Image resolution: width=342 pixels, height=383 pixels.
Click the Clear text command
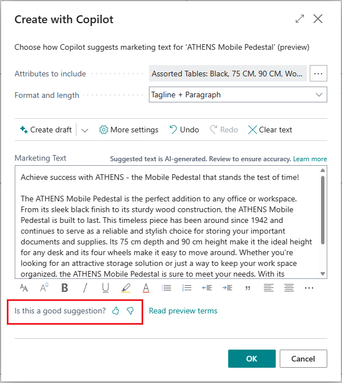(x=270, y=130)
